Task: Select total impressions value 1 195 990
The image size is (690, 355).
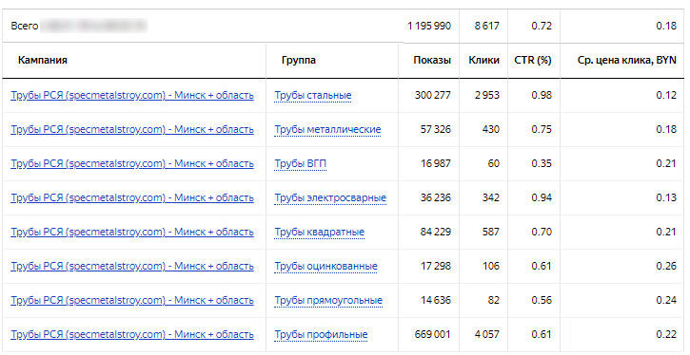Action: coord(429,26)
